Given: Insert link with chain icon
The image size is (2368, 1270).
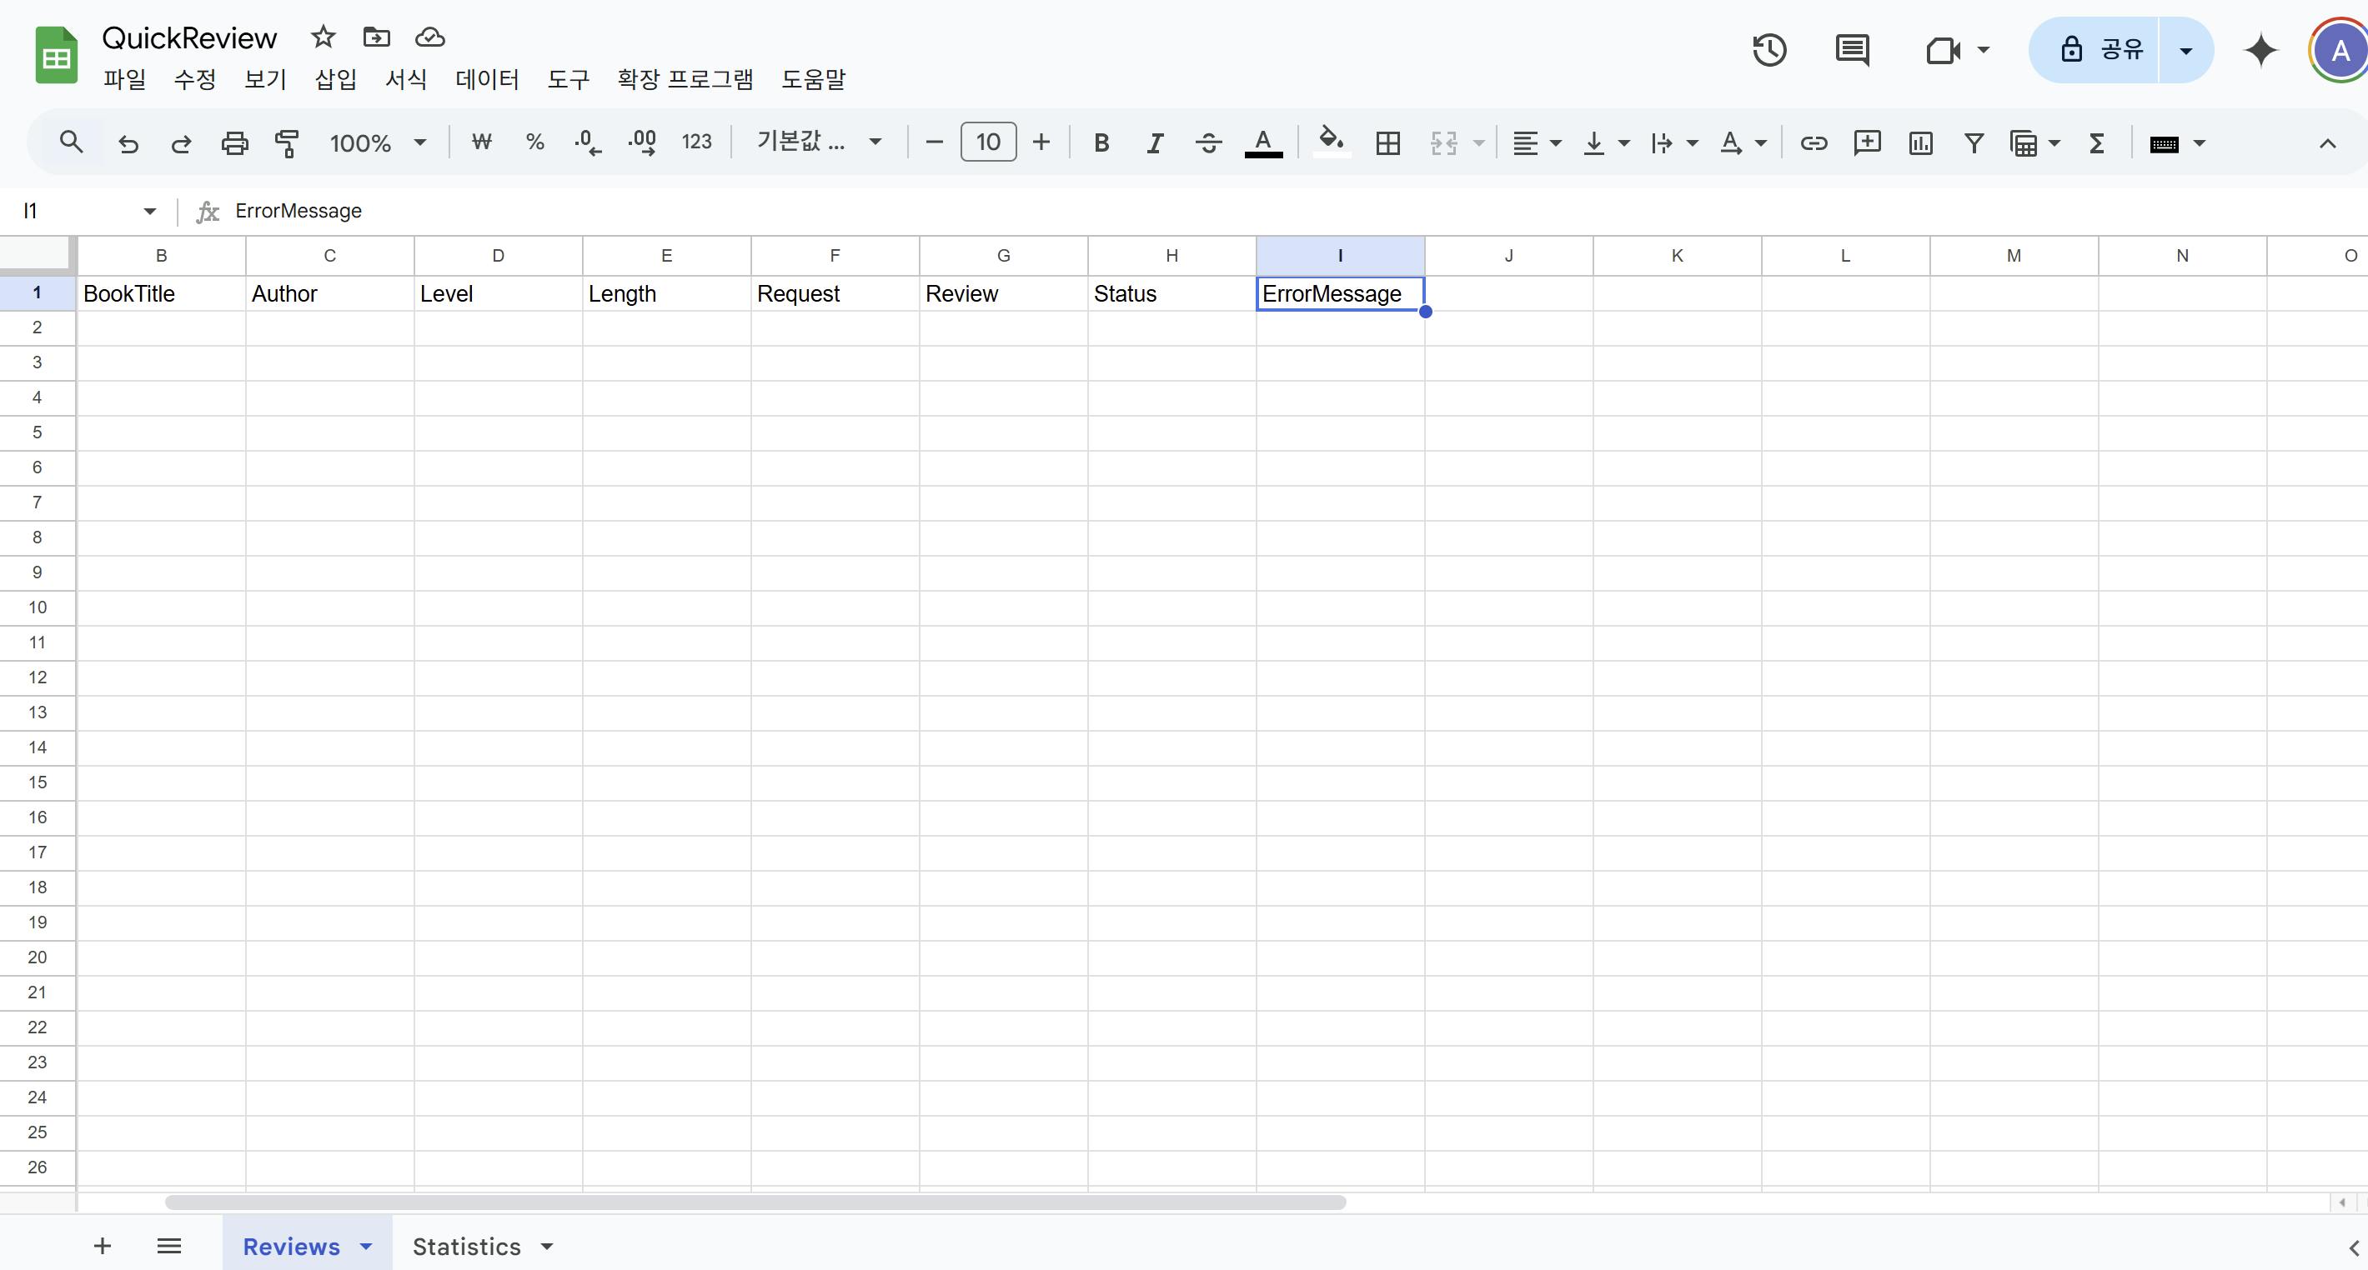Looking at the screenshot, I should [1813, 142].
